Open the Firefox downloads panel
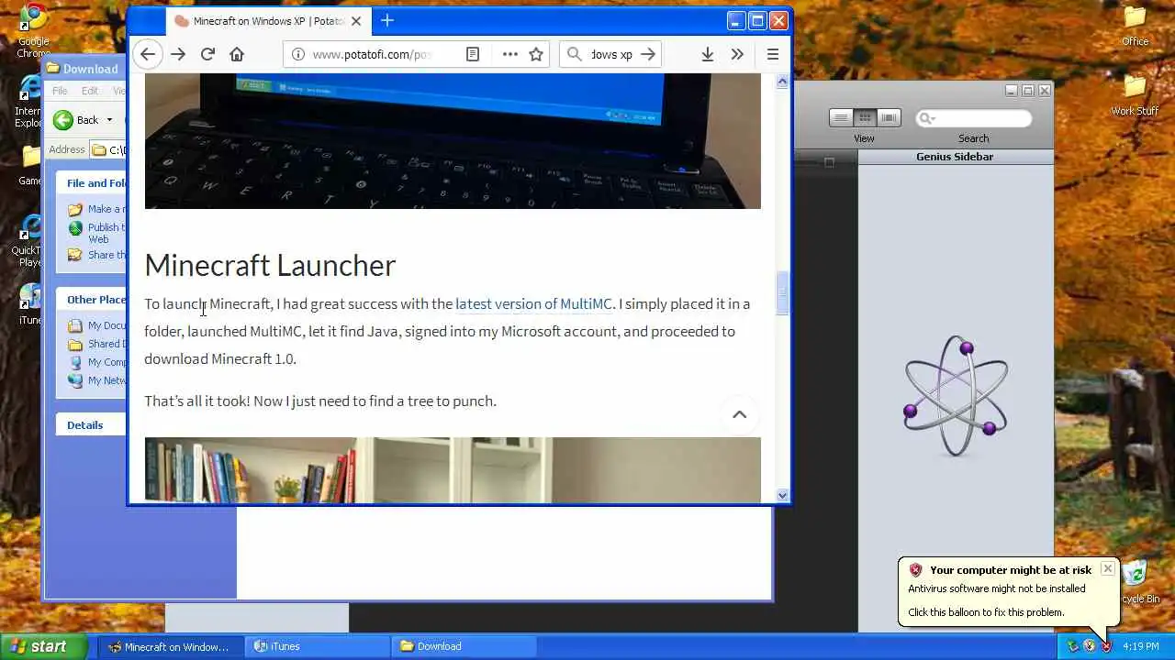Screen dimensions: 1175x660 tap(708, 54)
